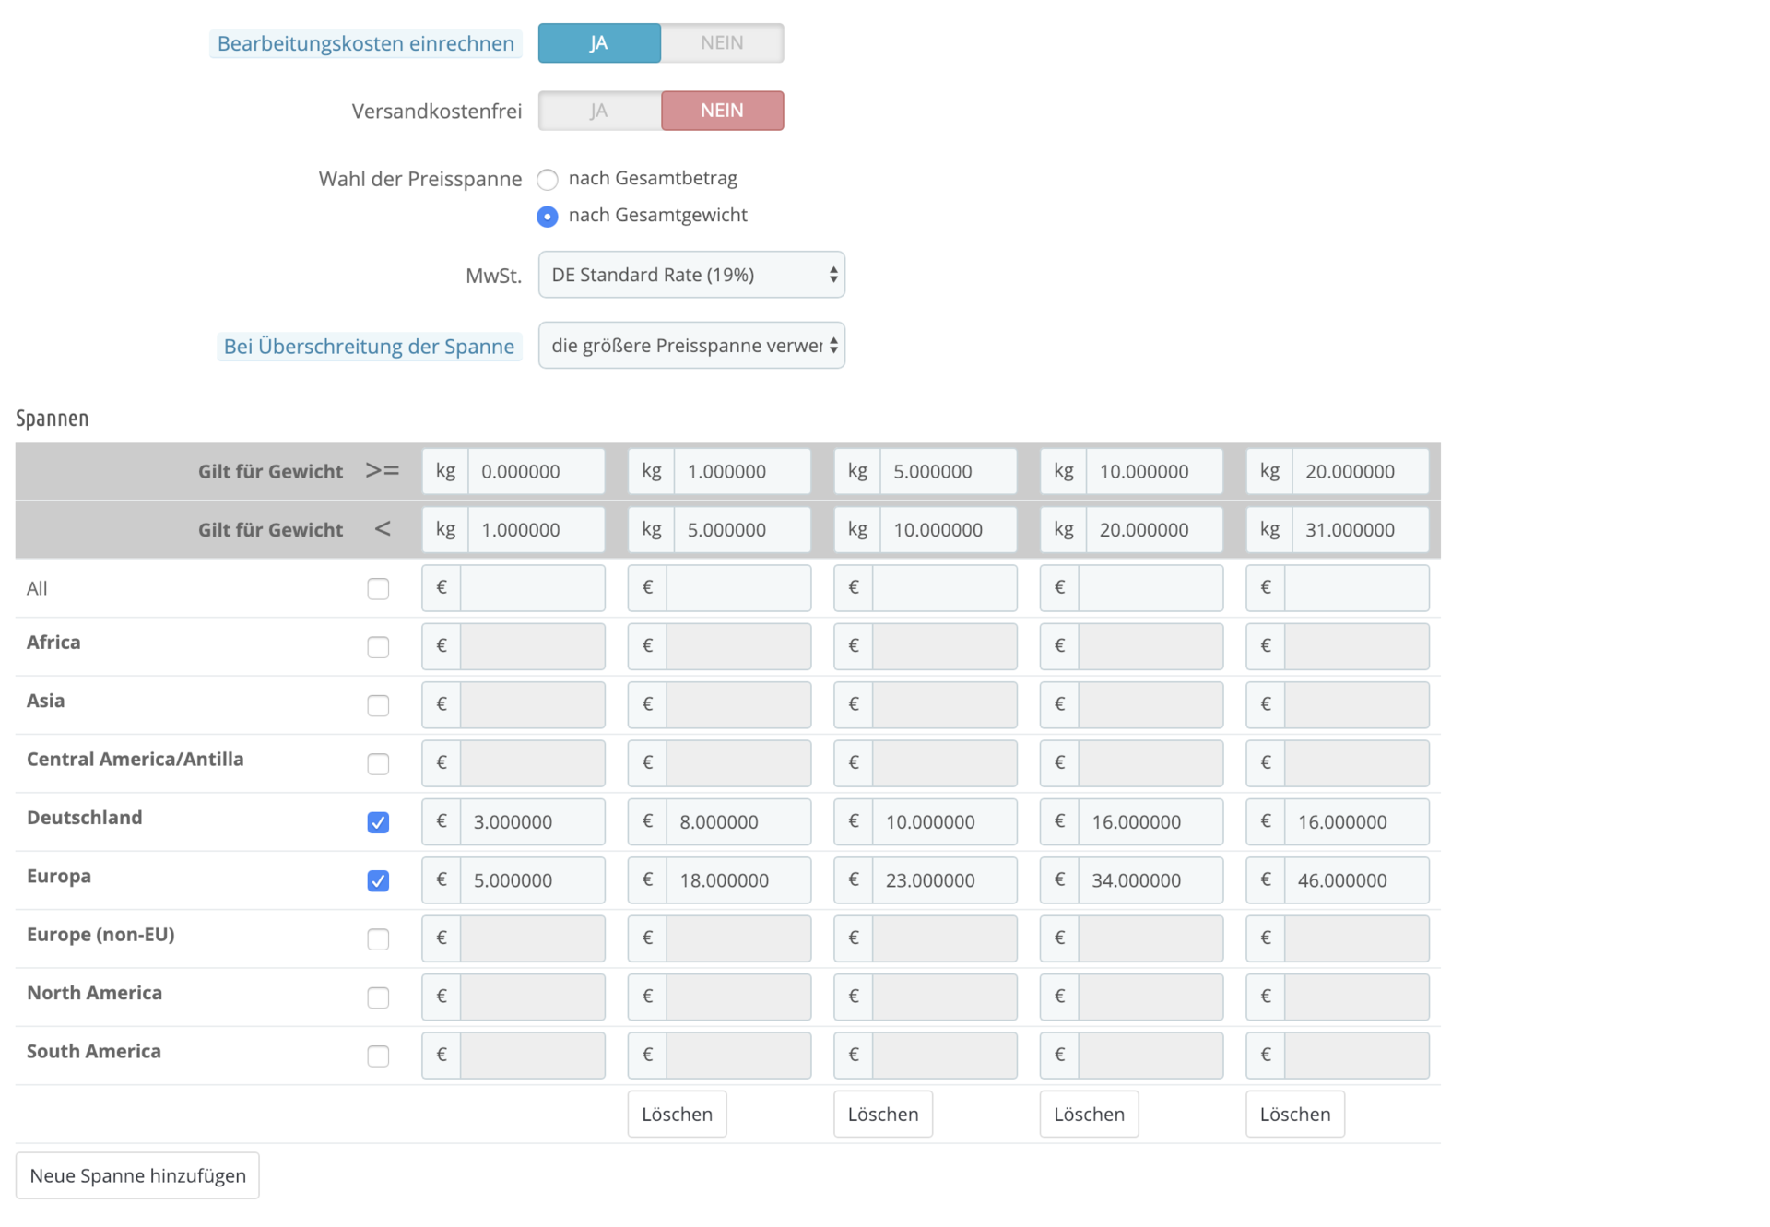
Task: Click Europa price field showing 46.000000
Action: click(x=1356, y=880)
